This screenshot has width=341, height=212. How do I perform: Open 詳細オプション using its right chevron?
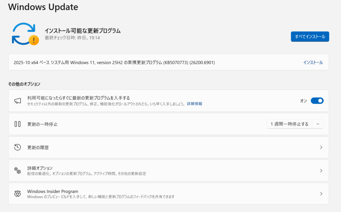pos(321,170)
